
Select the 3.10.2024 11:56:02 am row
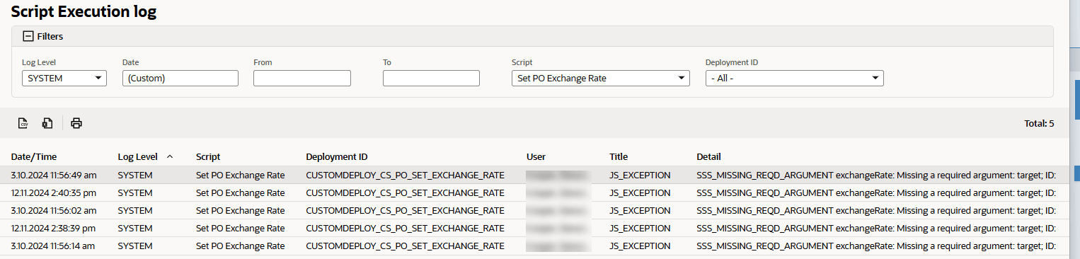pos(534,210)
